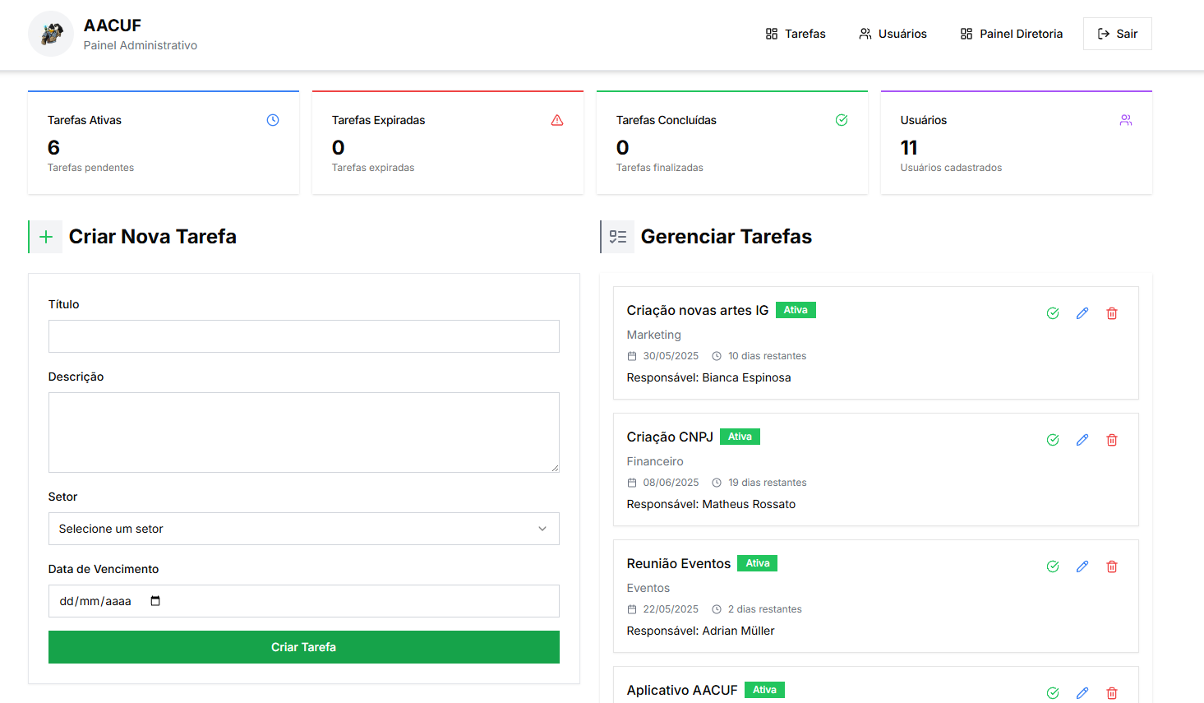Click the Sair logout button

pyautogui.click(x=1118, y=34)
